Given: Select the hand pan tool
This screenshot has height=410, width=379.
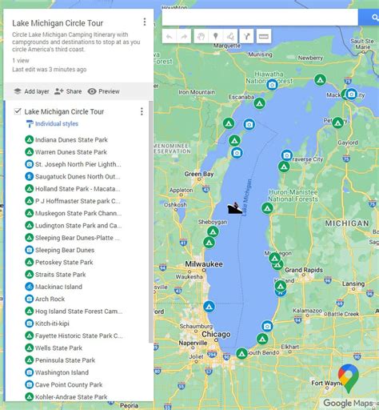Looking at the screenshot, I should (x=201, y=36).
